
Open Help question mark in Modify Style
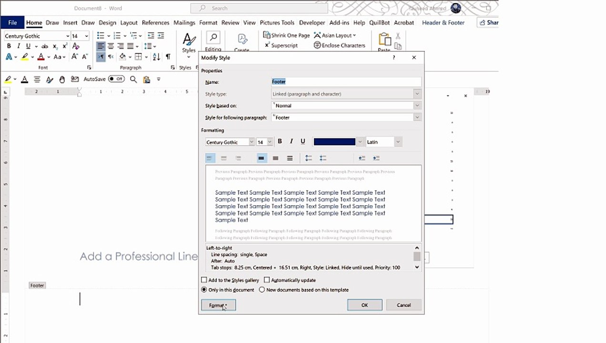tap(394, 57)
